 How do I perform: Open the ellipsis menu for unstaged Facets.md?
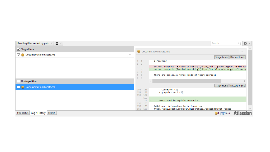pos(130,87)
